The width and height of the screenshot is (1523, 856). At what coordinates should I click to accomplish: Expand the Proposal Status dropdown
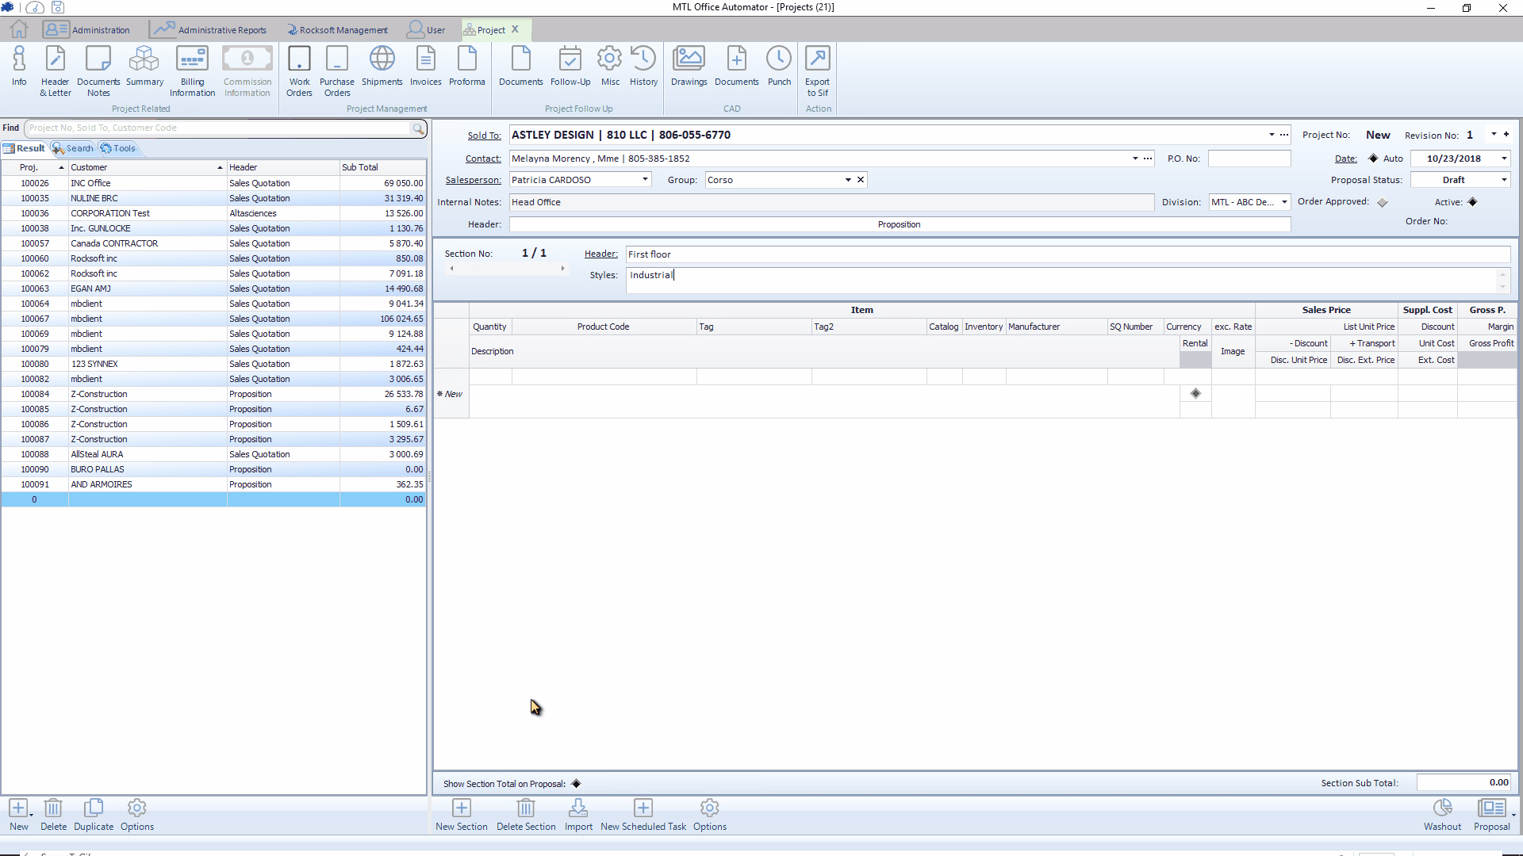1504,180
